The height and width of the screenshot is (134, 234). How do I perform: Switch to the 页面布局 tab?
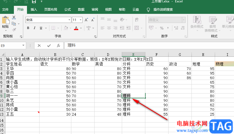click(50, 10)
